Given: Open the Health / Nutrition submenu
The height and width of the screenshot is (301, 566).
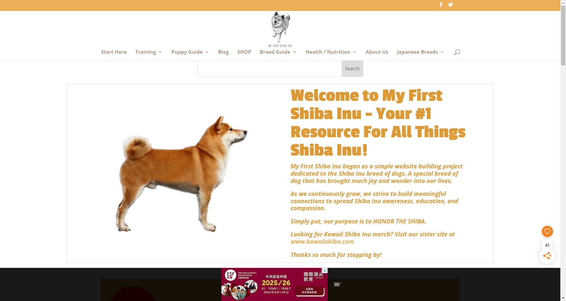Looking at the screenshot, I should pyautogui.click(x=331, y=52).
